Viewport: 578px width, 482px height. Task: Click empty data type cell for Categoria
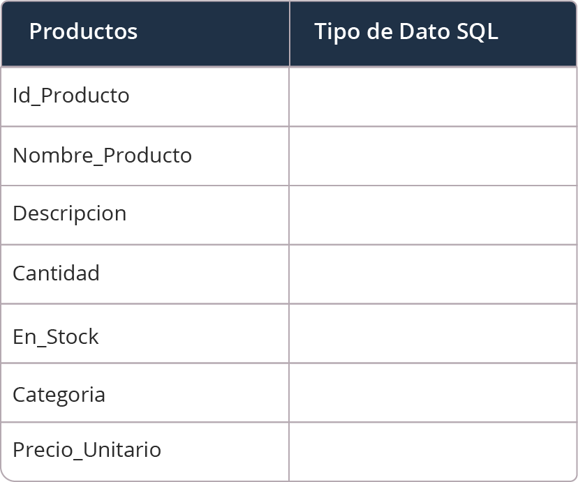click(x=433, y=393)
